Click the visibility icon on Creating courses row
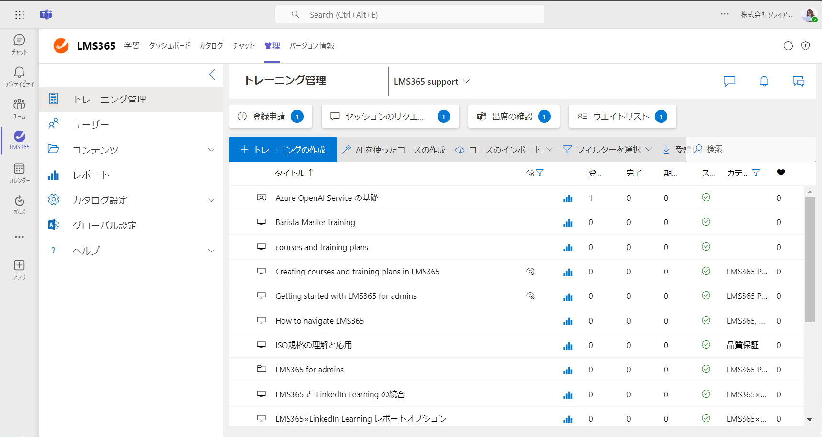 pyautogui.click(x=530, y=272)
